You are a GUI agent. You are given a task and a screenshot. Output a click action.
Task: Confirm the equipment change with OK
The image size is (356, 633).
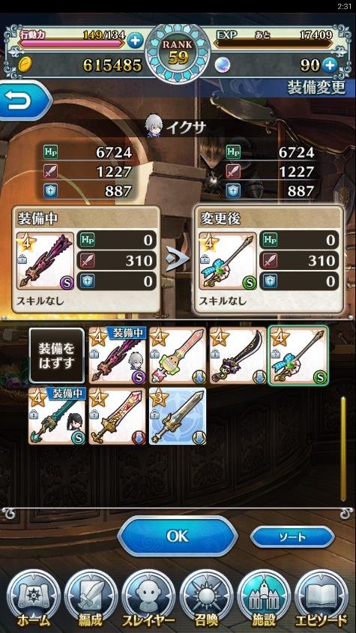[x=178, y=535]
